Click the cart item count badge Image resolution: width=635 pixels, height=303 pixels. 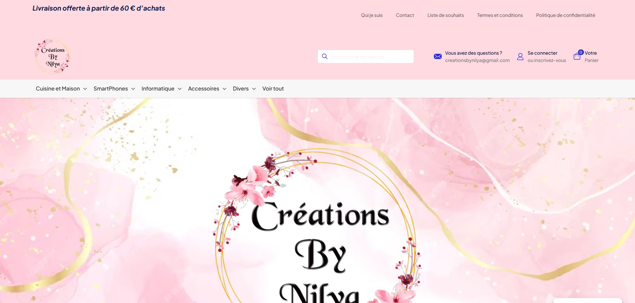(x=581, y=52)
